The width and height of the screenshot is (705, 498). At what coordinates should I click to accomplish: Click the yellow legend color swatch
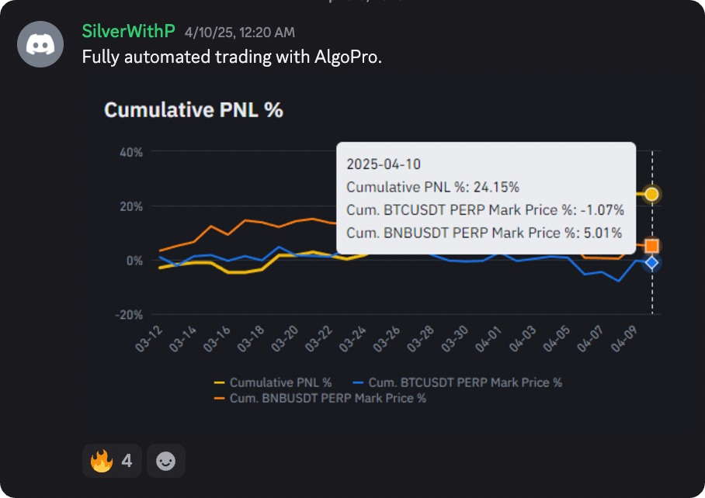tap(219, 382)
